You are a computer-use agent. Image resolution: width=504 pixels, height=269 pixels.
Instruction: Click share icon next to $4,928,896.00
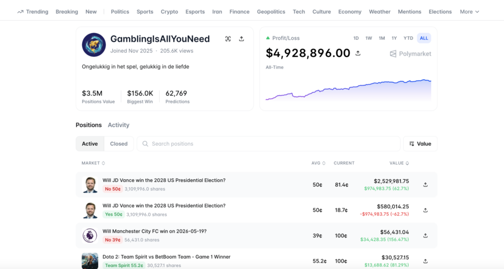358,53
